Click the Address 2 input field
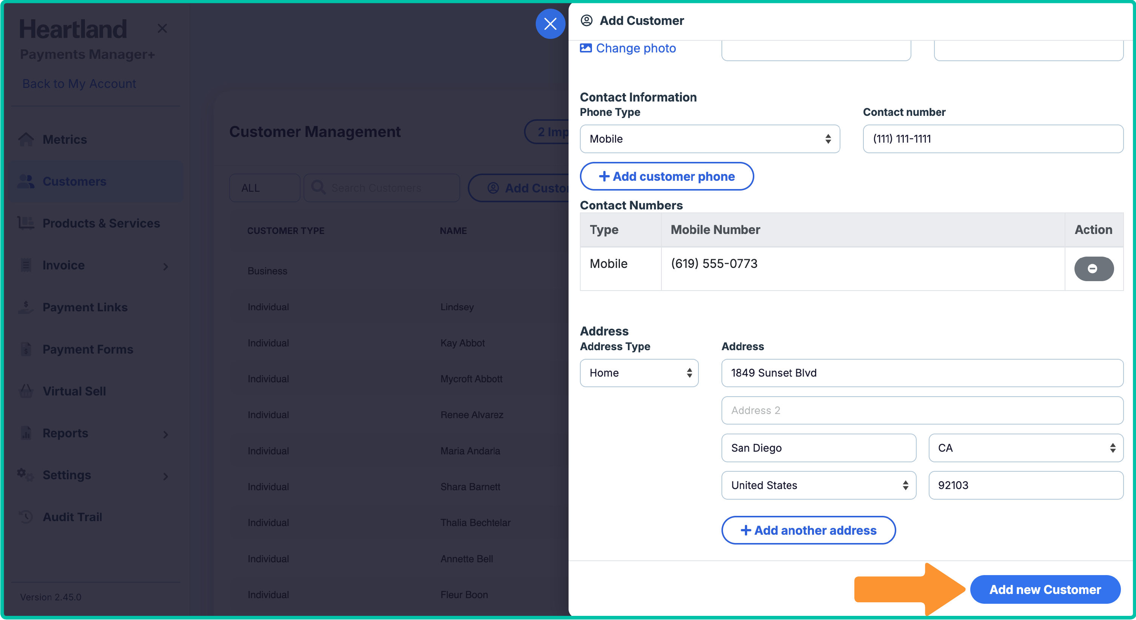The image size is (1136, 620). click(x=922, y=410)
